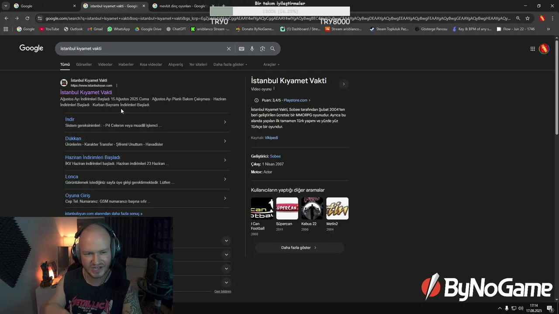The image size is (559, 314).
Task: Switch to the Alışveriş tab
Action: tap(176, 65)
